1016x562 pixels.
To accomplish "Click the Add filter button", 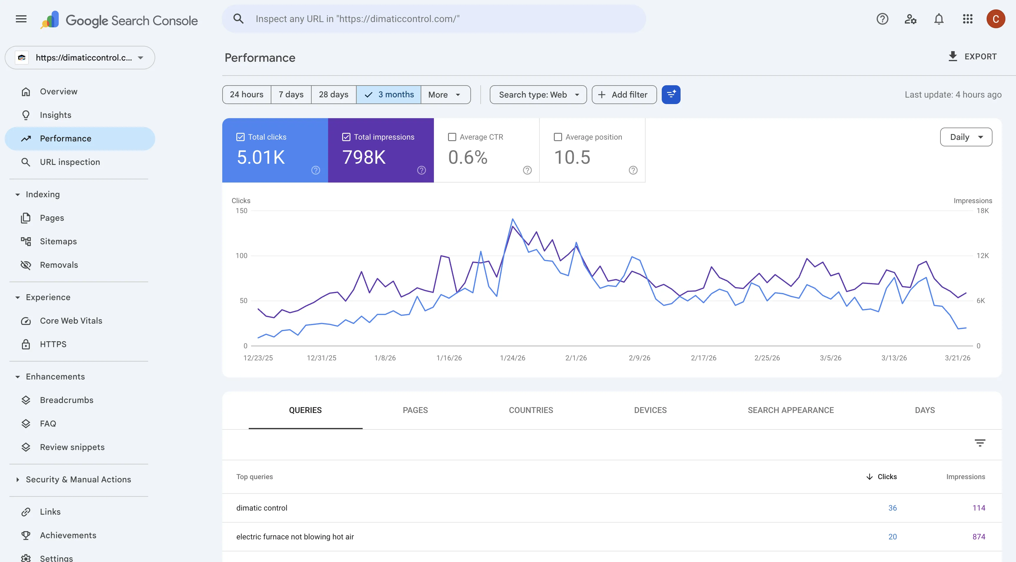I will (x=624, y=94).
